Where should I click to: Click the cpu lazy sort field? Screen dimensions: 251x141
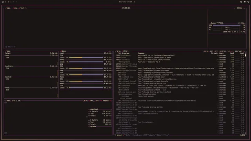[x=238, y=51]
